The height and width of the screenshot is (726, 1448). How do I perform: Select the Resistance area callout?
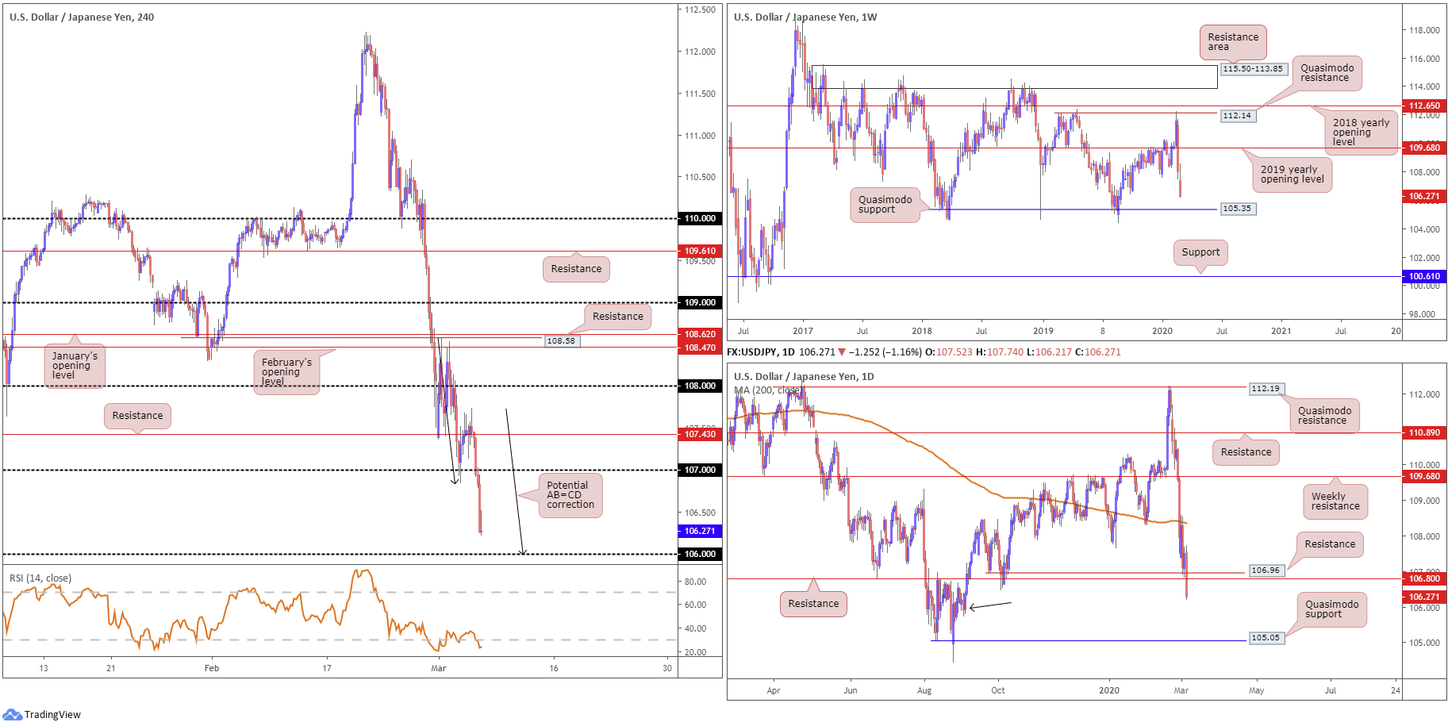point(1232,42)
